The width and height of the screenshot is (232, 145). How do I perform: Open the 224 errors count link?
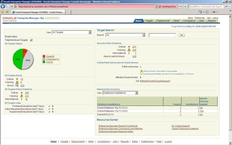[x=22, y=85]
